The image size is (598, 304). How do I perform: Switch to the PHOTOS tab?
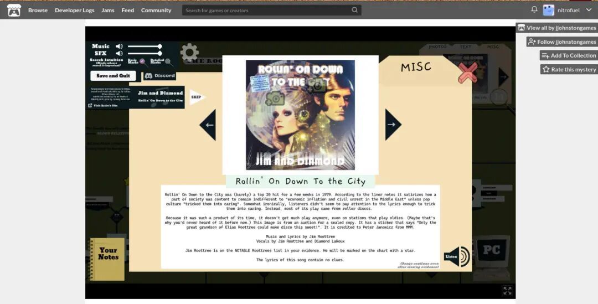point(437,47)
